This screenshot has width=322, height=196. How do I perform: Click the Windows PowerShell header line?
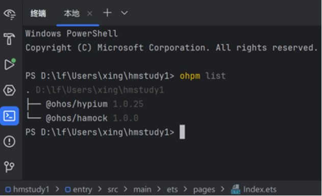71,34
